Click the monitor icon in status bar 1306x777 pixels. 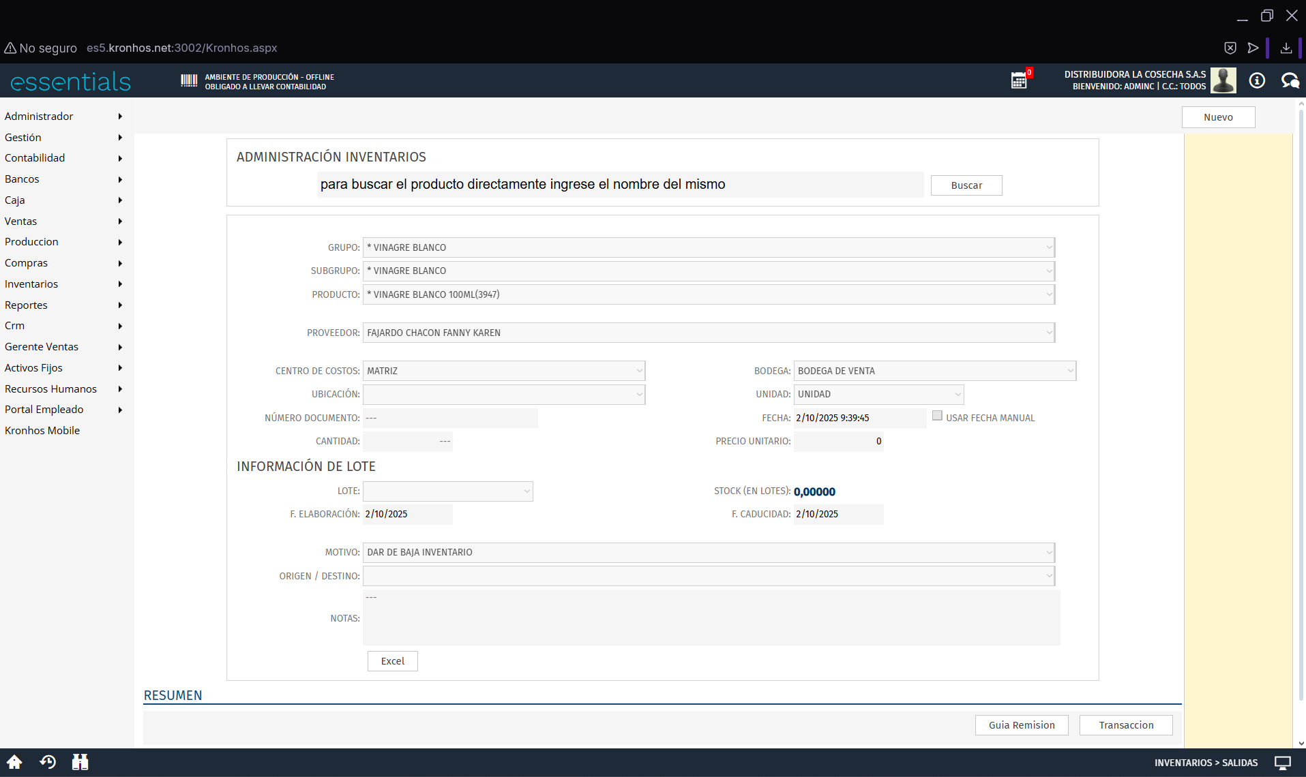1283,763
